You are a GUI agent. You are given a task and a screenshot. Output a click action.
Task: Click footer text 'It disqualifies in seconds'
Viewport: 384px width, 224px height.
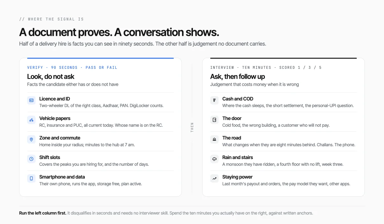[x=92, y=213]
